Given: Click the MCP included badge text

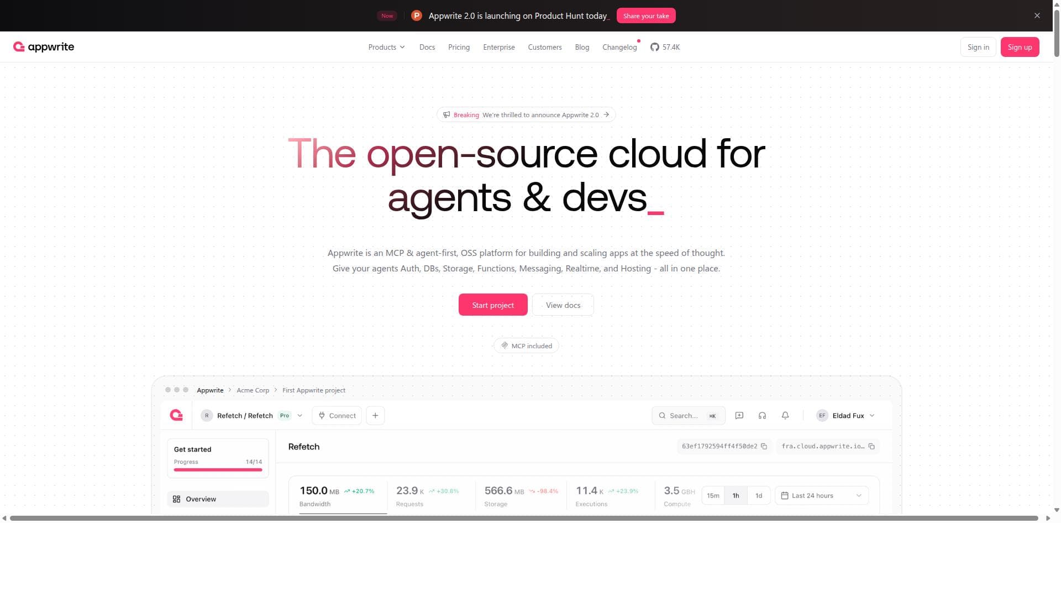Looking at the screenshot, I should (532, 346).
